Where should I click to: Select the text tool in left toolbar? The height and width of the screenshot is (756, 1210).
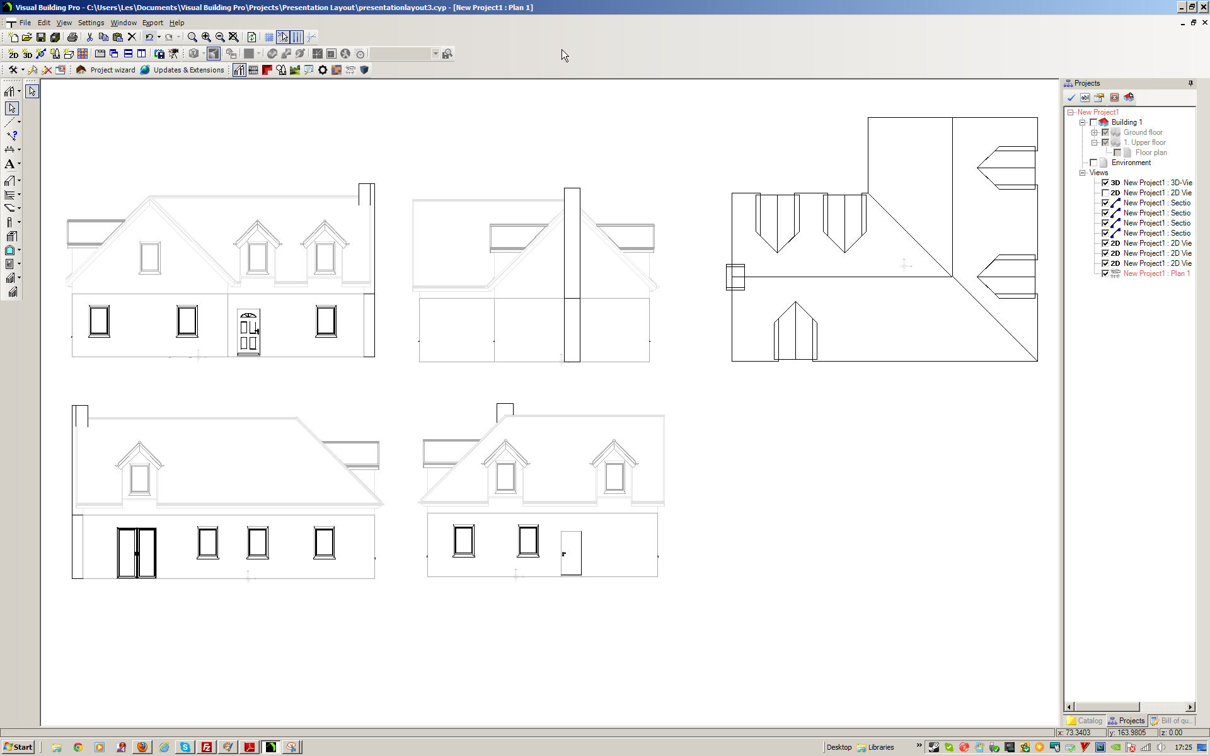point(9,164)
